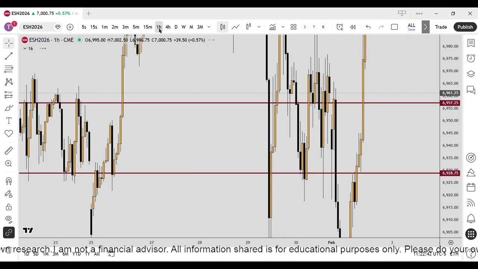Open the calendar panel in right sidebar

pos(471,188)
